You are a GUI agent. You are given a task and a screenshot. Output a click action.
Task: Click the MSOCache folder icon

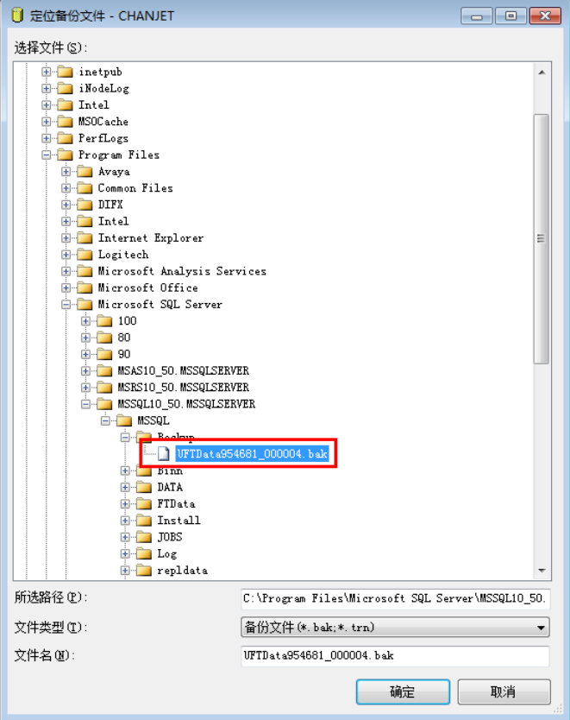pos(66,122)
